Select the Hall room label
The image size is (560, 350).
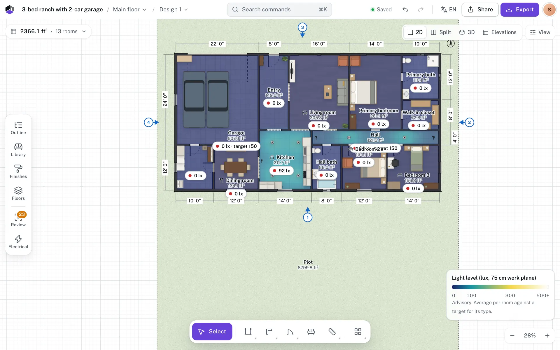[375, 135]
